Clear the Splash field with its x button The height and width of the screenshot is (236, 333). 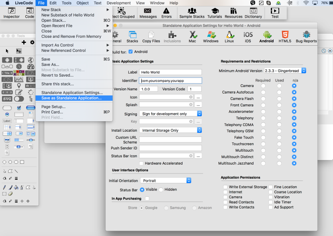(191, 105)
